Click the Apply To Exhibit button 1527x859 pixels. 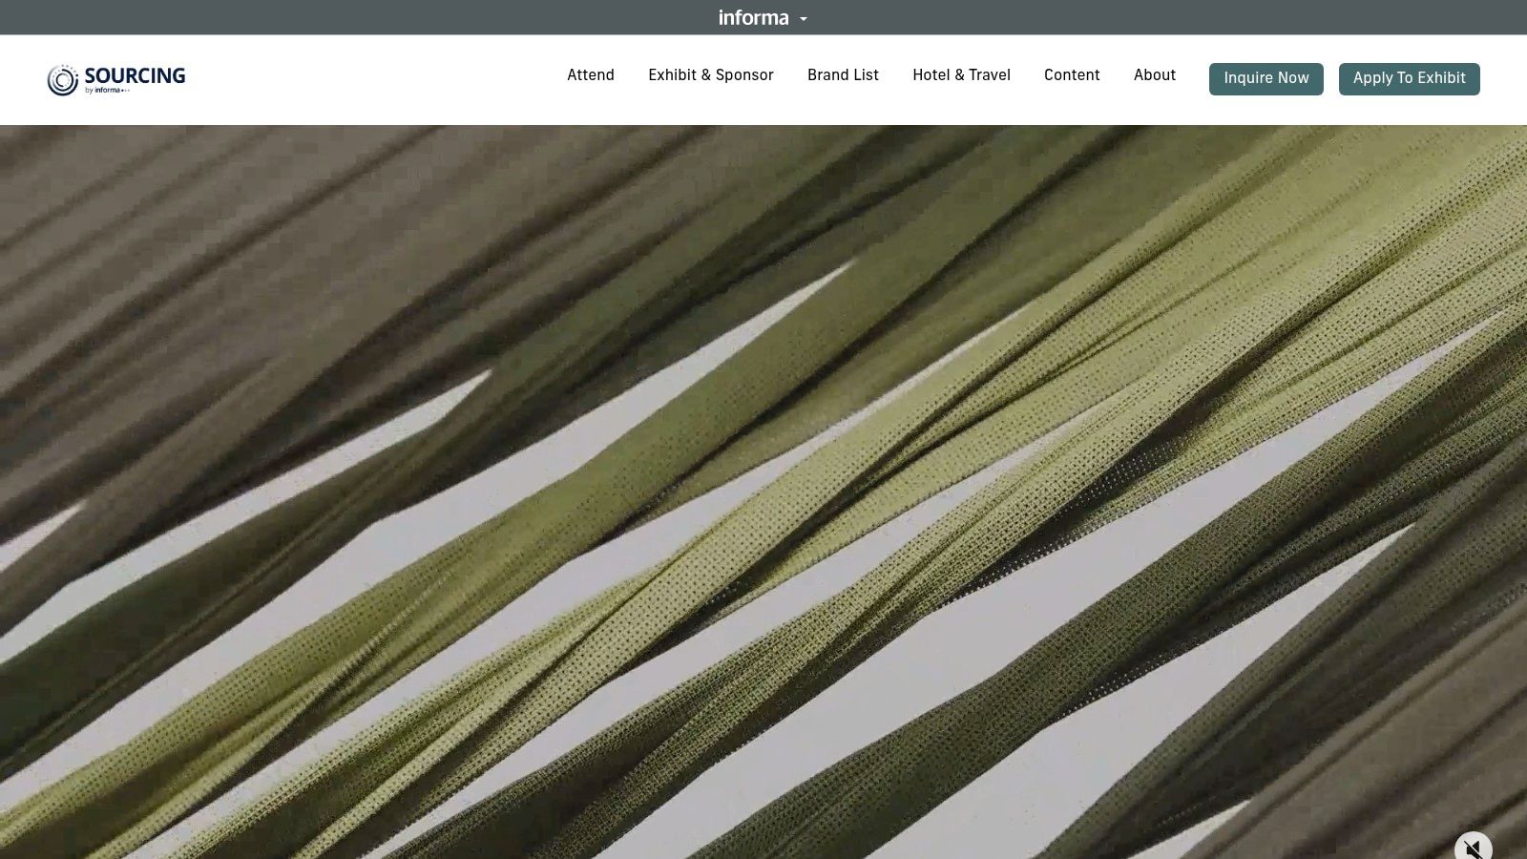(1410, 79)
